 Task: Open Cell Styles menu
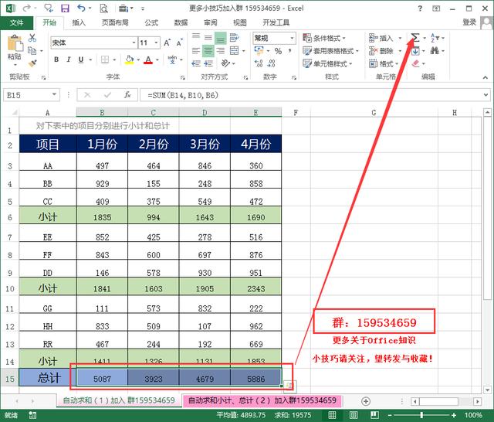point(327,63)
